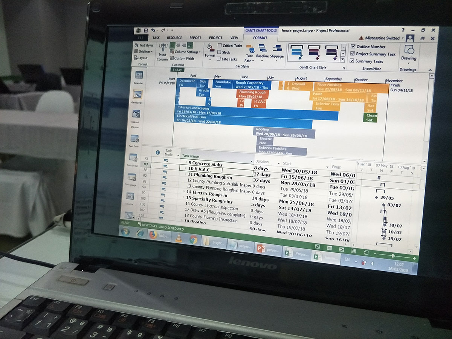The height and width of the screenshot is (339, 452).
Task: Select the dark purple Gantt chart style
Action: (331, 53)
